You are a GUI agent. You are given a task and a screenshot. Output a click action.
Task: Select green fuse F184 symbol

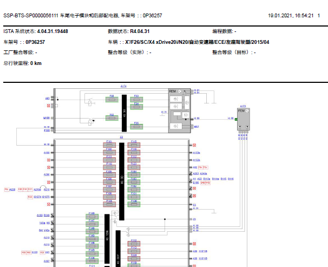(x=134, y=175)
